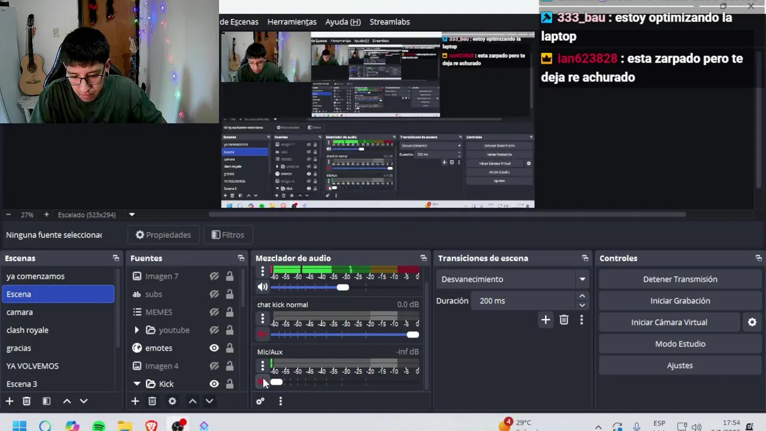
Task: Open options dots for Mic/Aux channel
Action: [262, 366]
